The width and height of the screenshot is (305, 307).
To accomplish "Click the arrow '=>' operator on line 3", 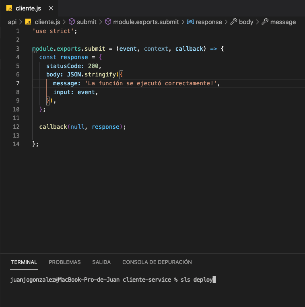I will [213, 49].
